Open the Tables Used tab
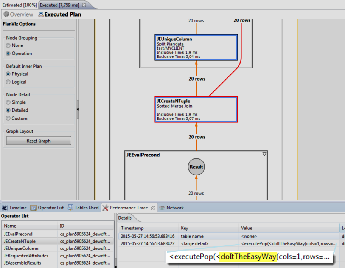The image size is (345, 268). click(83, 208)
